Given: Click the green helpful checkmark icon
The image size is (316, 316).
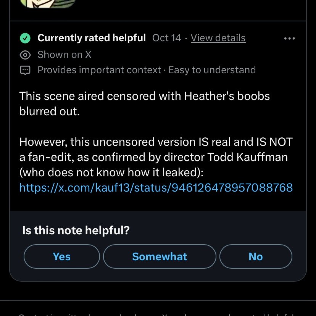Looking at the screenshot, I should click(25, 38).
